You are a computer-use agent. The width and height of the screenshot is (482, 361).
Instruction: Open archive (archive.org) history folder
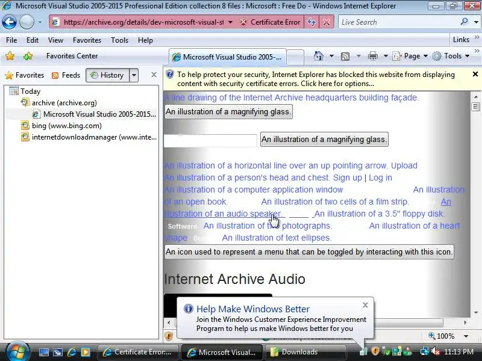58,102
